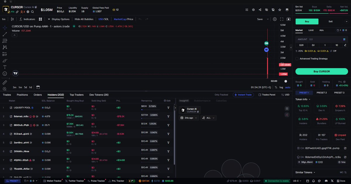Viewport: 351px width, 184px height.
Task: Switch to Sell mode
Action: (331, 21)
